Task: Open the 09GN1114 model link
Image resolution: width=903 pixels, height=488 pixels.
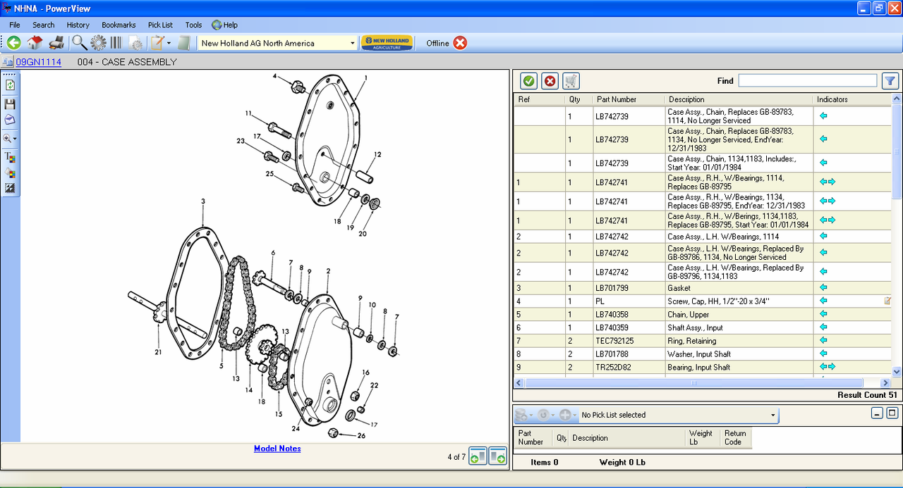Action: (x=39, y=62)
